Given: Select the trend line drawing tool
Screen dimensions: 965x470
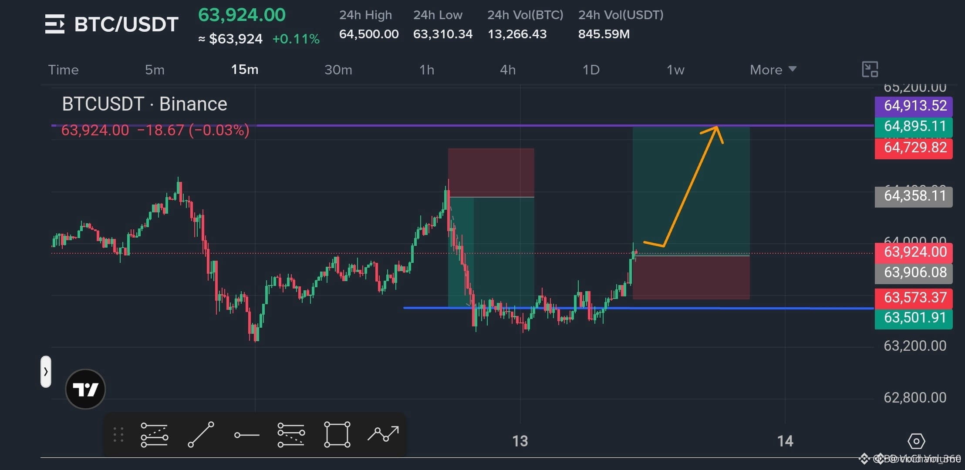Looking at the screenshot, I should click(x=201, y=434).
